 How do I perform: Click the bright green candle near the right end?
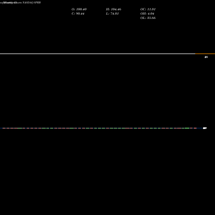tap(187, 128)
